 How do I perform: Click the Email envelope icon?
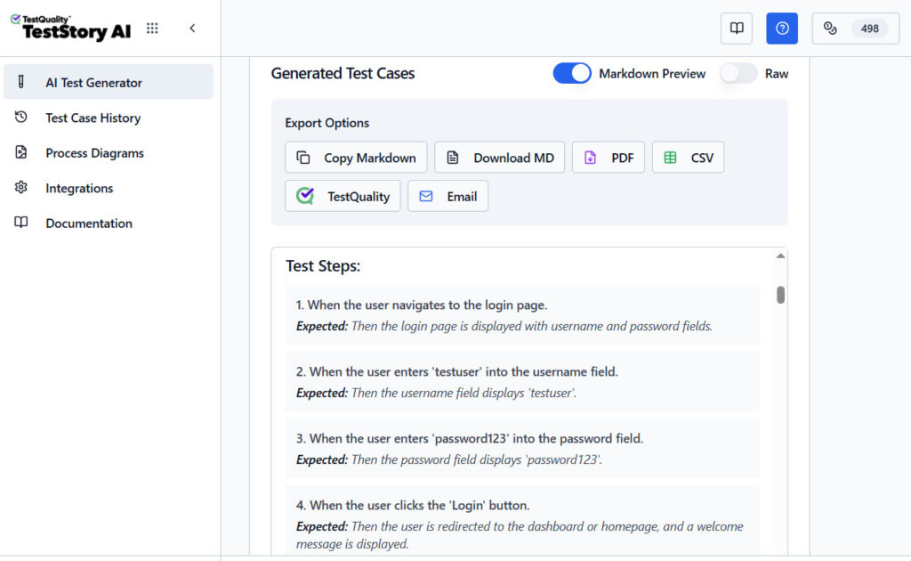429,195
